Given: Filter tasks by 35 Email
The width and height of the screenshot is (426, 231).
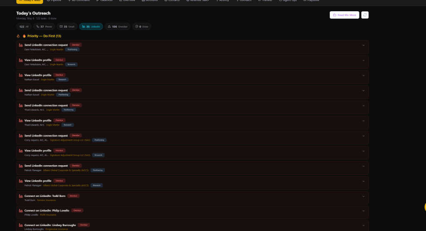Looking at the screenshot, I should (67, 27).
